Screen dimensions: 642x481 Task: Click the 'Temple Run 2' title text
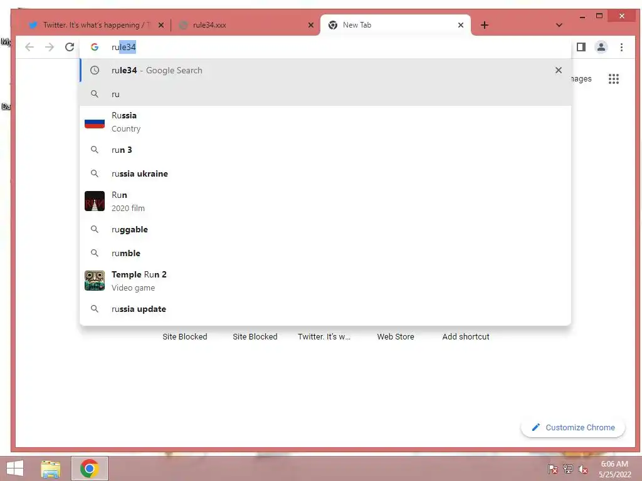coord(139,274)
